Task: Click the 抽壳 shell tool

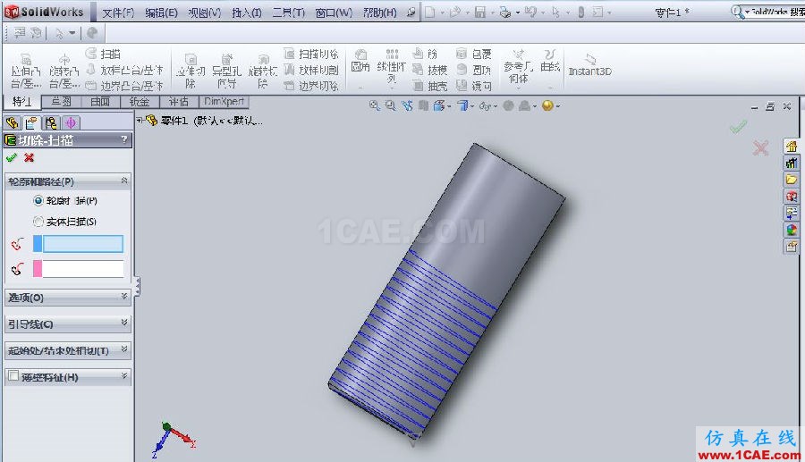Action: [x=430, y=86]
